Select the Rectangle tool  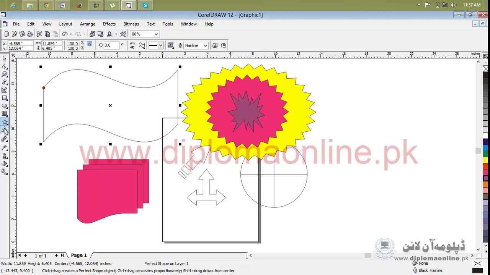coord(5,98)
